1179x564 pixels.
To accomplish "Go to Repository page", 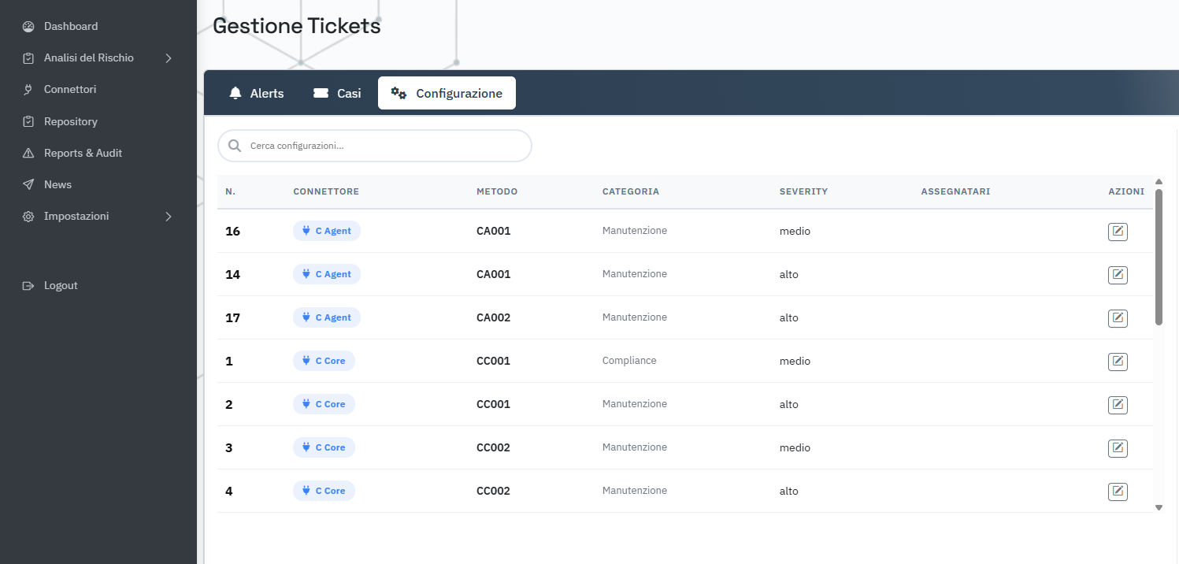I will [x=71, y=122].
